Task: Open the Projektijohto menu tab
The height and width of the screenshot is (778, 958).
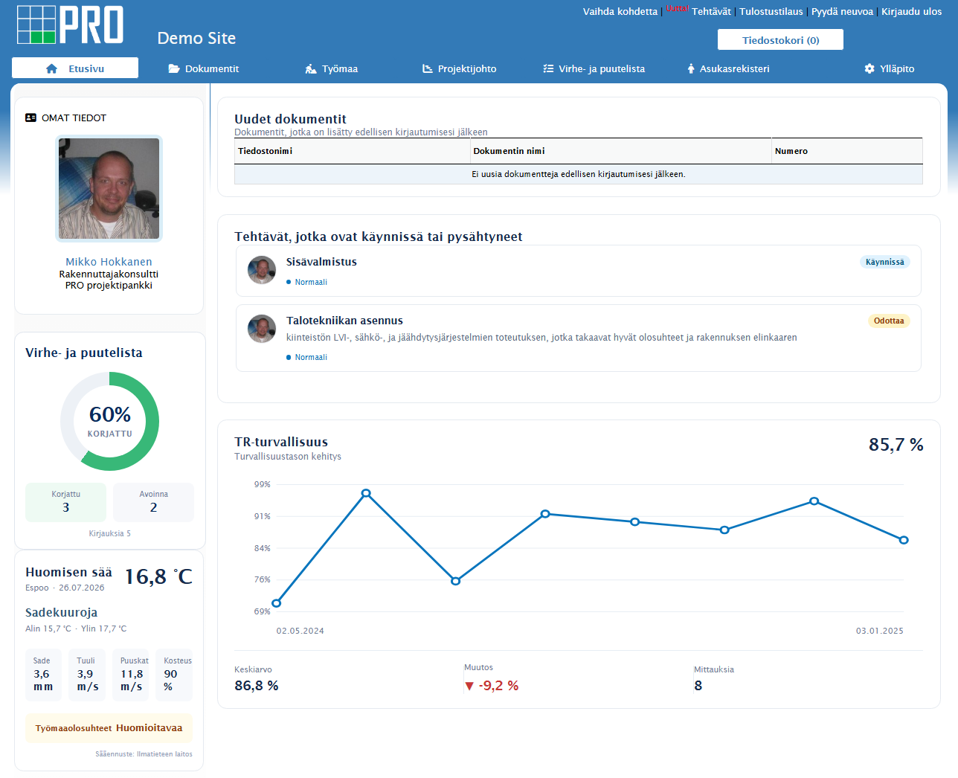Action: 460,68
